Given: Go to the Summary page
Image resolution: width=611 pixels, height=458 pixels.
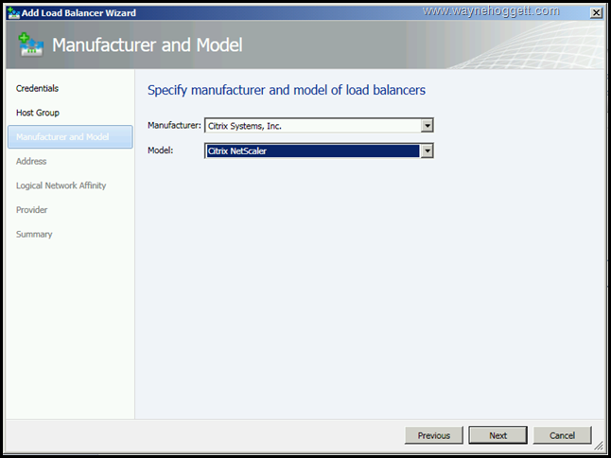Looking at the screenshot, I should pos(34,234).
